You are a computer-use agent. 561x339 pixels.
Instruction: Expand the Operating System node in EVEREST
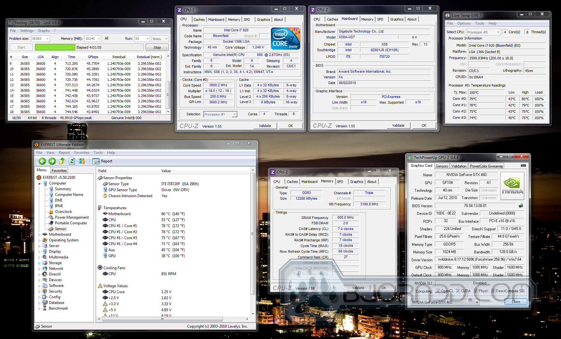click(40, 240)
